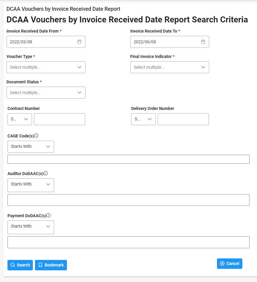Click the circled X icon on Cancel
This screenshot has height=282, width=257.
[222, 263]
